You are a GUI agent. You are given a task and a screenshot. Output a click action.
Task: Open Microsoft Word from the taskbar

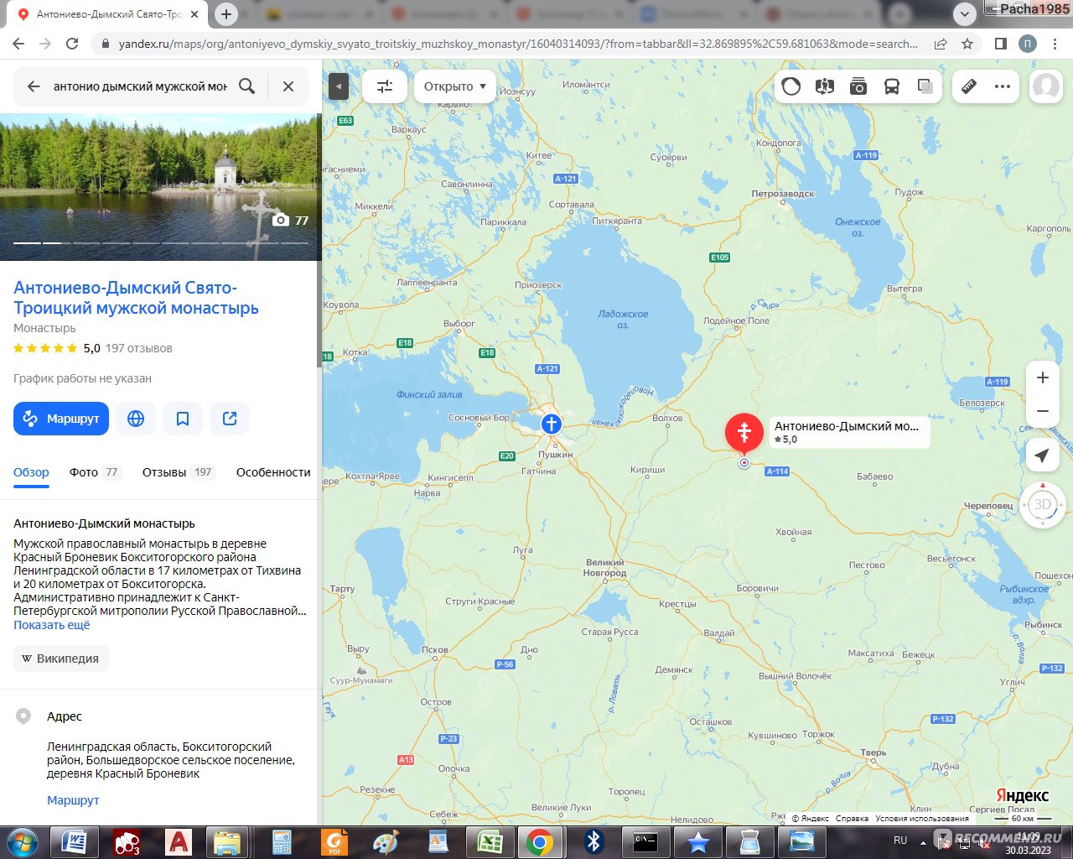[74, 841]
